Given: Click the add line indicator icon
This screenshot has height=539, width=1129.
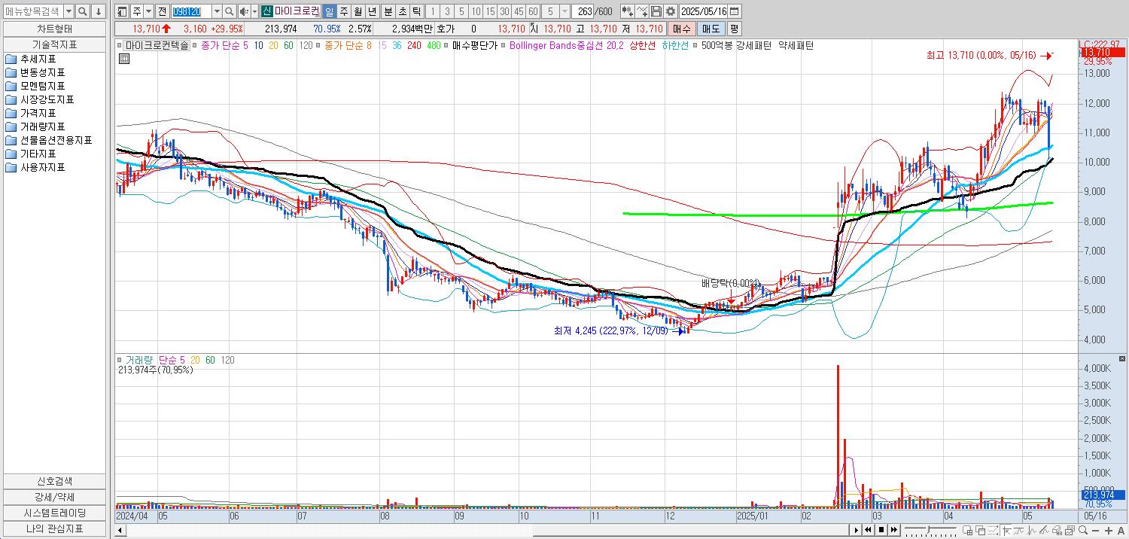Looking at the screenshot, I should (x=642, y=11).
